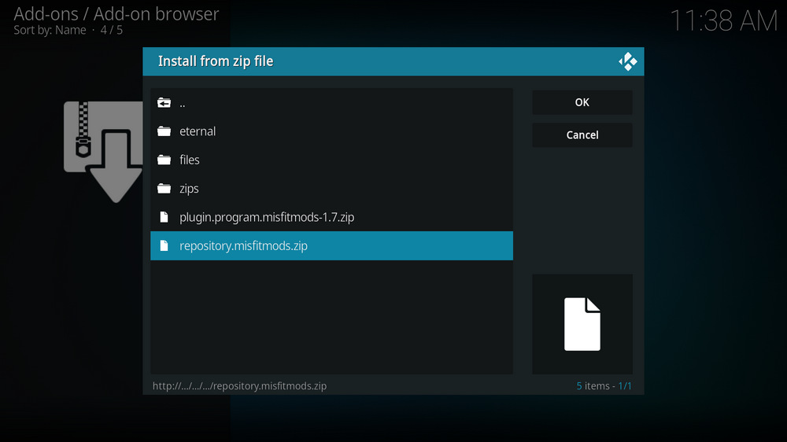The width and height of the screenshot is (787, 442).
Task: Click the file preview thumbnail
Action: pyautogui.click(x=582, y=324)
